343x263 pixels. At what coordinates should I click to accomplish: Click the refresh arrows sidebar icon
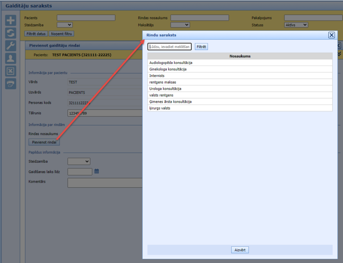(11, 33)
